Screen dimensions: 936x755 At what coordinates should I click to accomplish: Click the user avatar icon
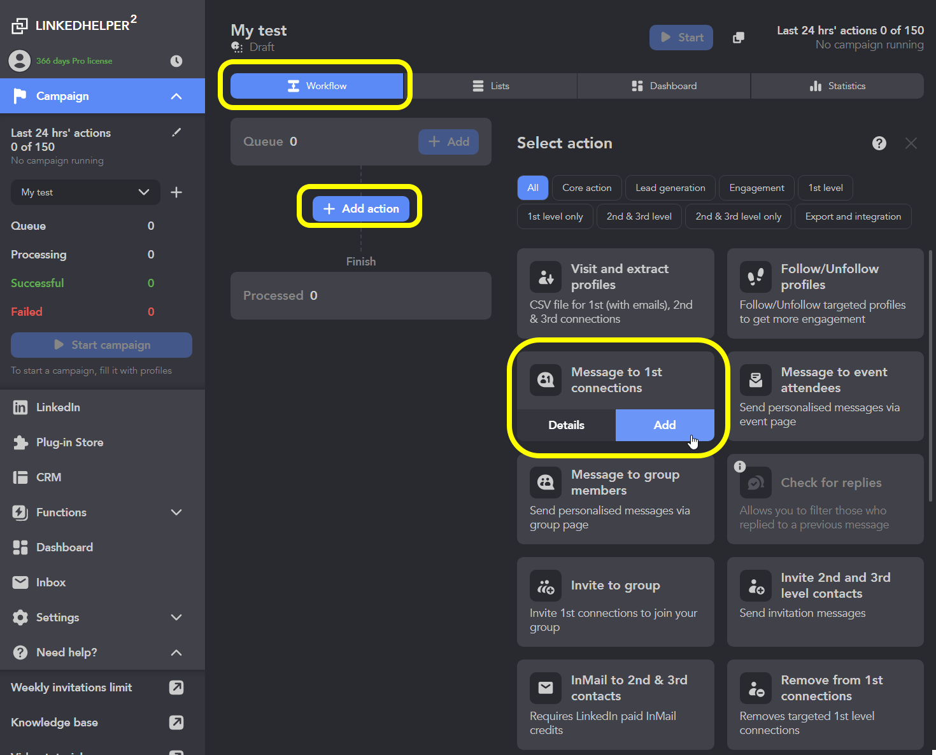tap(20, 61)
